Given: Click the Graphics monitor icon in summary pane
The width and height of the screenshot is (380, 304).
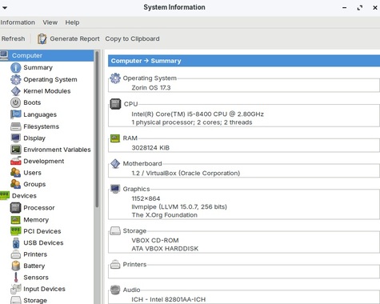Looking at the screenshot, I should [x=115, y=189].
